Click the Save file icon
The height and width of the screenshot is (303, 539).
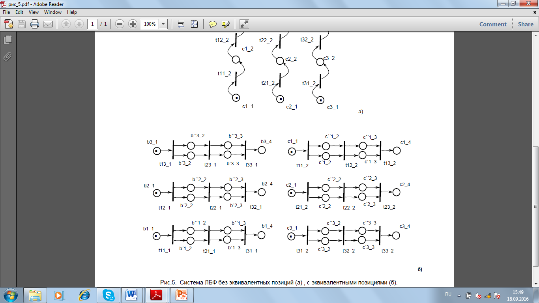[x=21, y=24]
